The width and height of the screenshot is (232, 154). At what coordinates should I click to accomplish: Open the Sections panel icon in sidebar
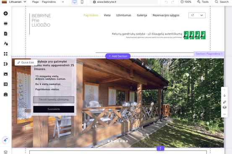(x=5, y=23)
